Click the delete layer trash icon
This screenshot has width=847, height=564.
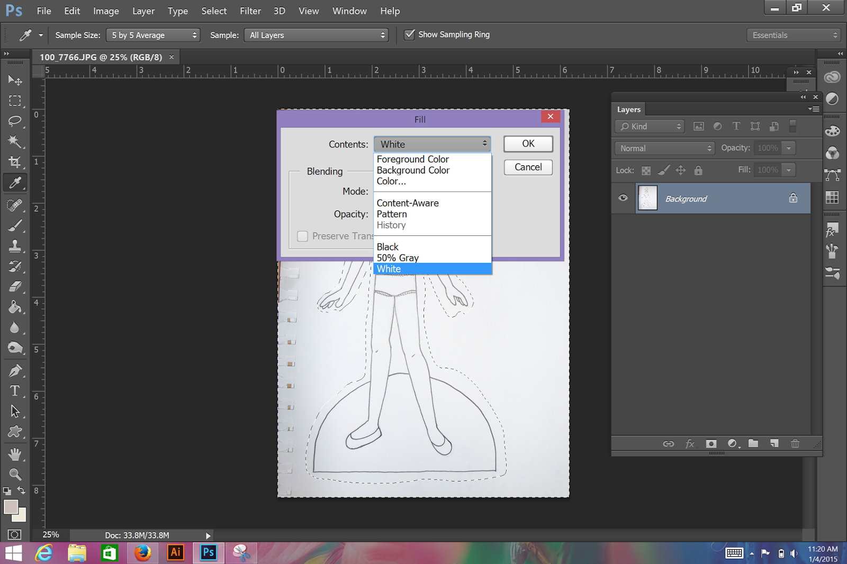coord(795,443)
